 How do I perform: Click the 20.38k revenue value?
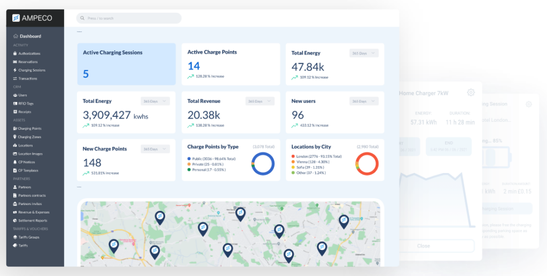(x=204, y=115)
